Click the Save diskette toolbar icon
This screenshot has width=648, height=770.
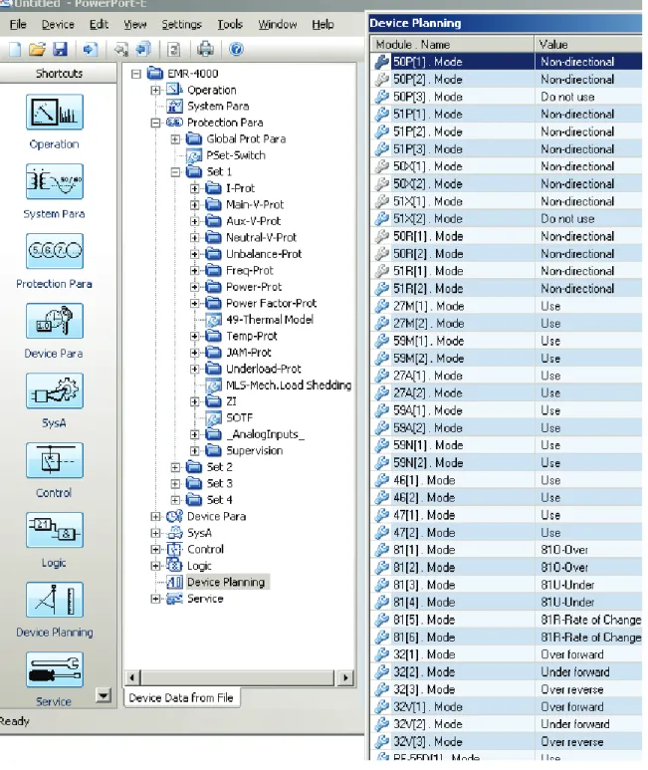click(x=60, y=49)
